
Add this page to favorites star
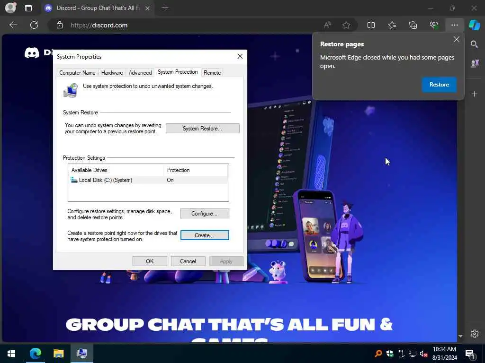point(346,25)
